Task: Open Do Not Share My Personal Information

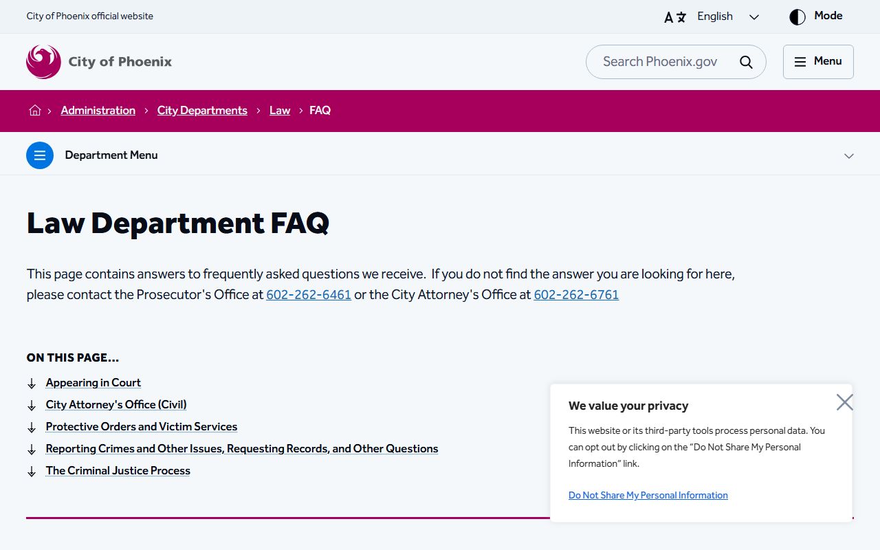Action: pyautogui.click(x=648, y=495)
